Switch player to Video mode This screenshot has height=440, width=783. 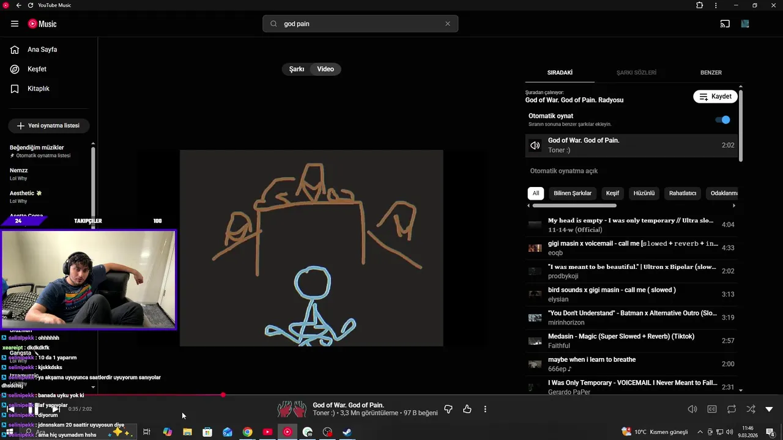point(325,69)
